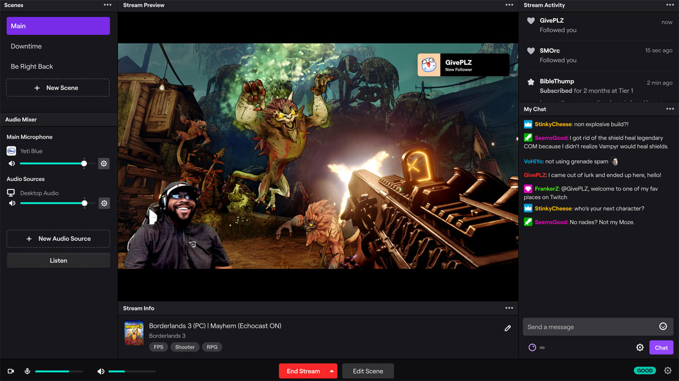The width and height of the screenshot is (679, 381).
Task: Click the heart icon beside SMOrc follow
Action: point(531,51)
